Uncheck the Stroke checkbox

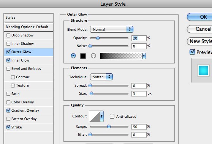pos(8,127)
